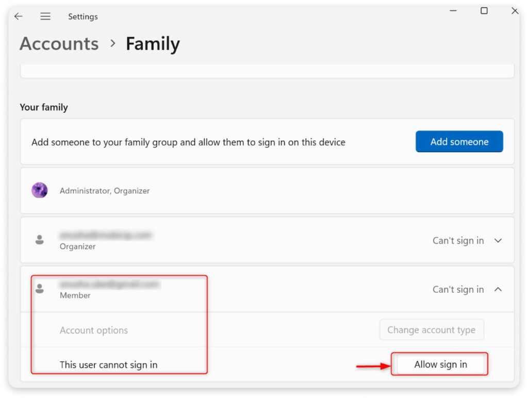Maximize the Settings window
Screen dimensions: 528x398
pyautogui.click(x=484, y=11)
